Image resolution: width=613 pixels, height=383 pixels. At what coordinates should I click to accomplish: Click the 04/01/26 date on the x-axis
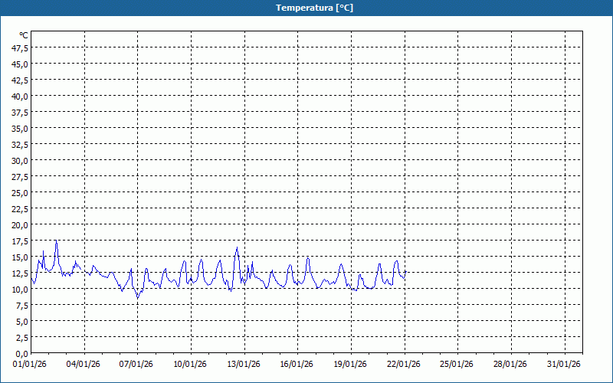[x=84, y=364]
